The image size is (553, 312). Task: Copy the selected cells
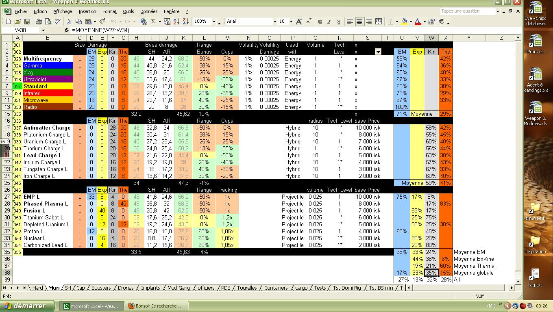coord(78,22)
